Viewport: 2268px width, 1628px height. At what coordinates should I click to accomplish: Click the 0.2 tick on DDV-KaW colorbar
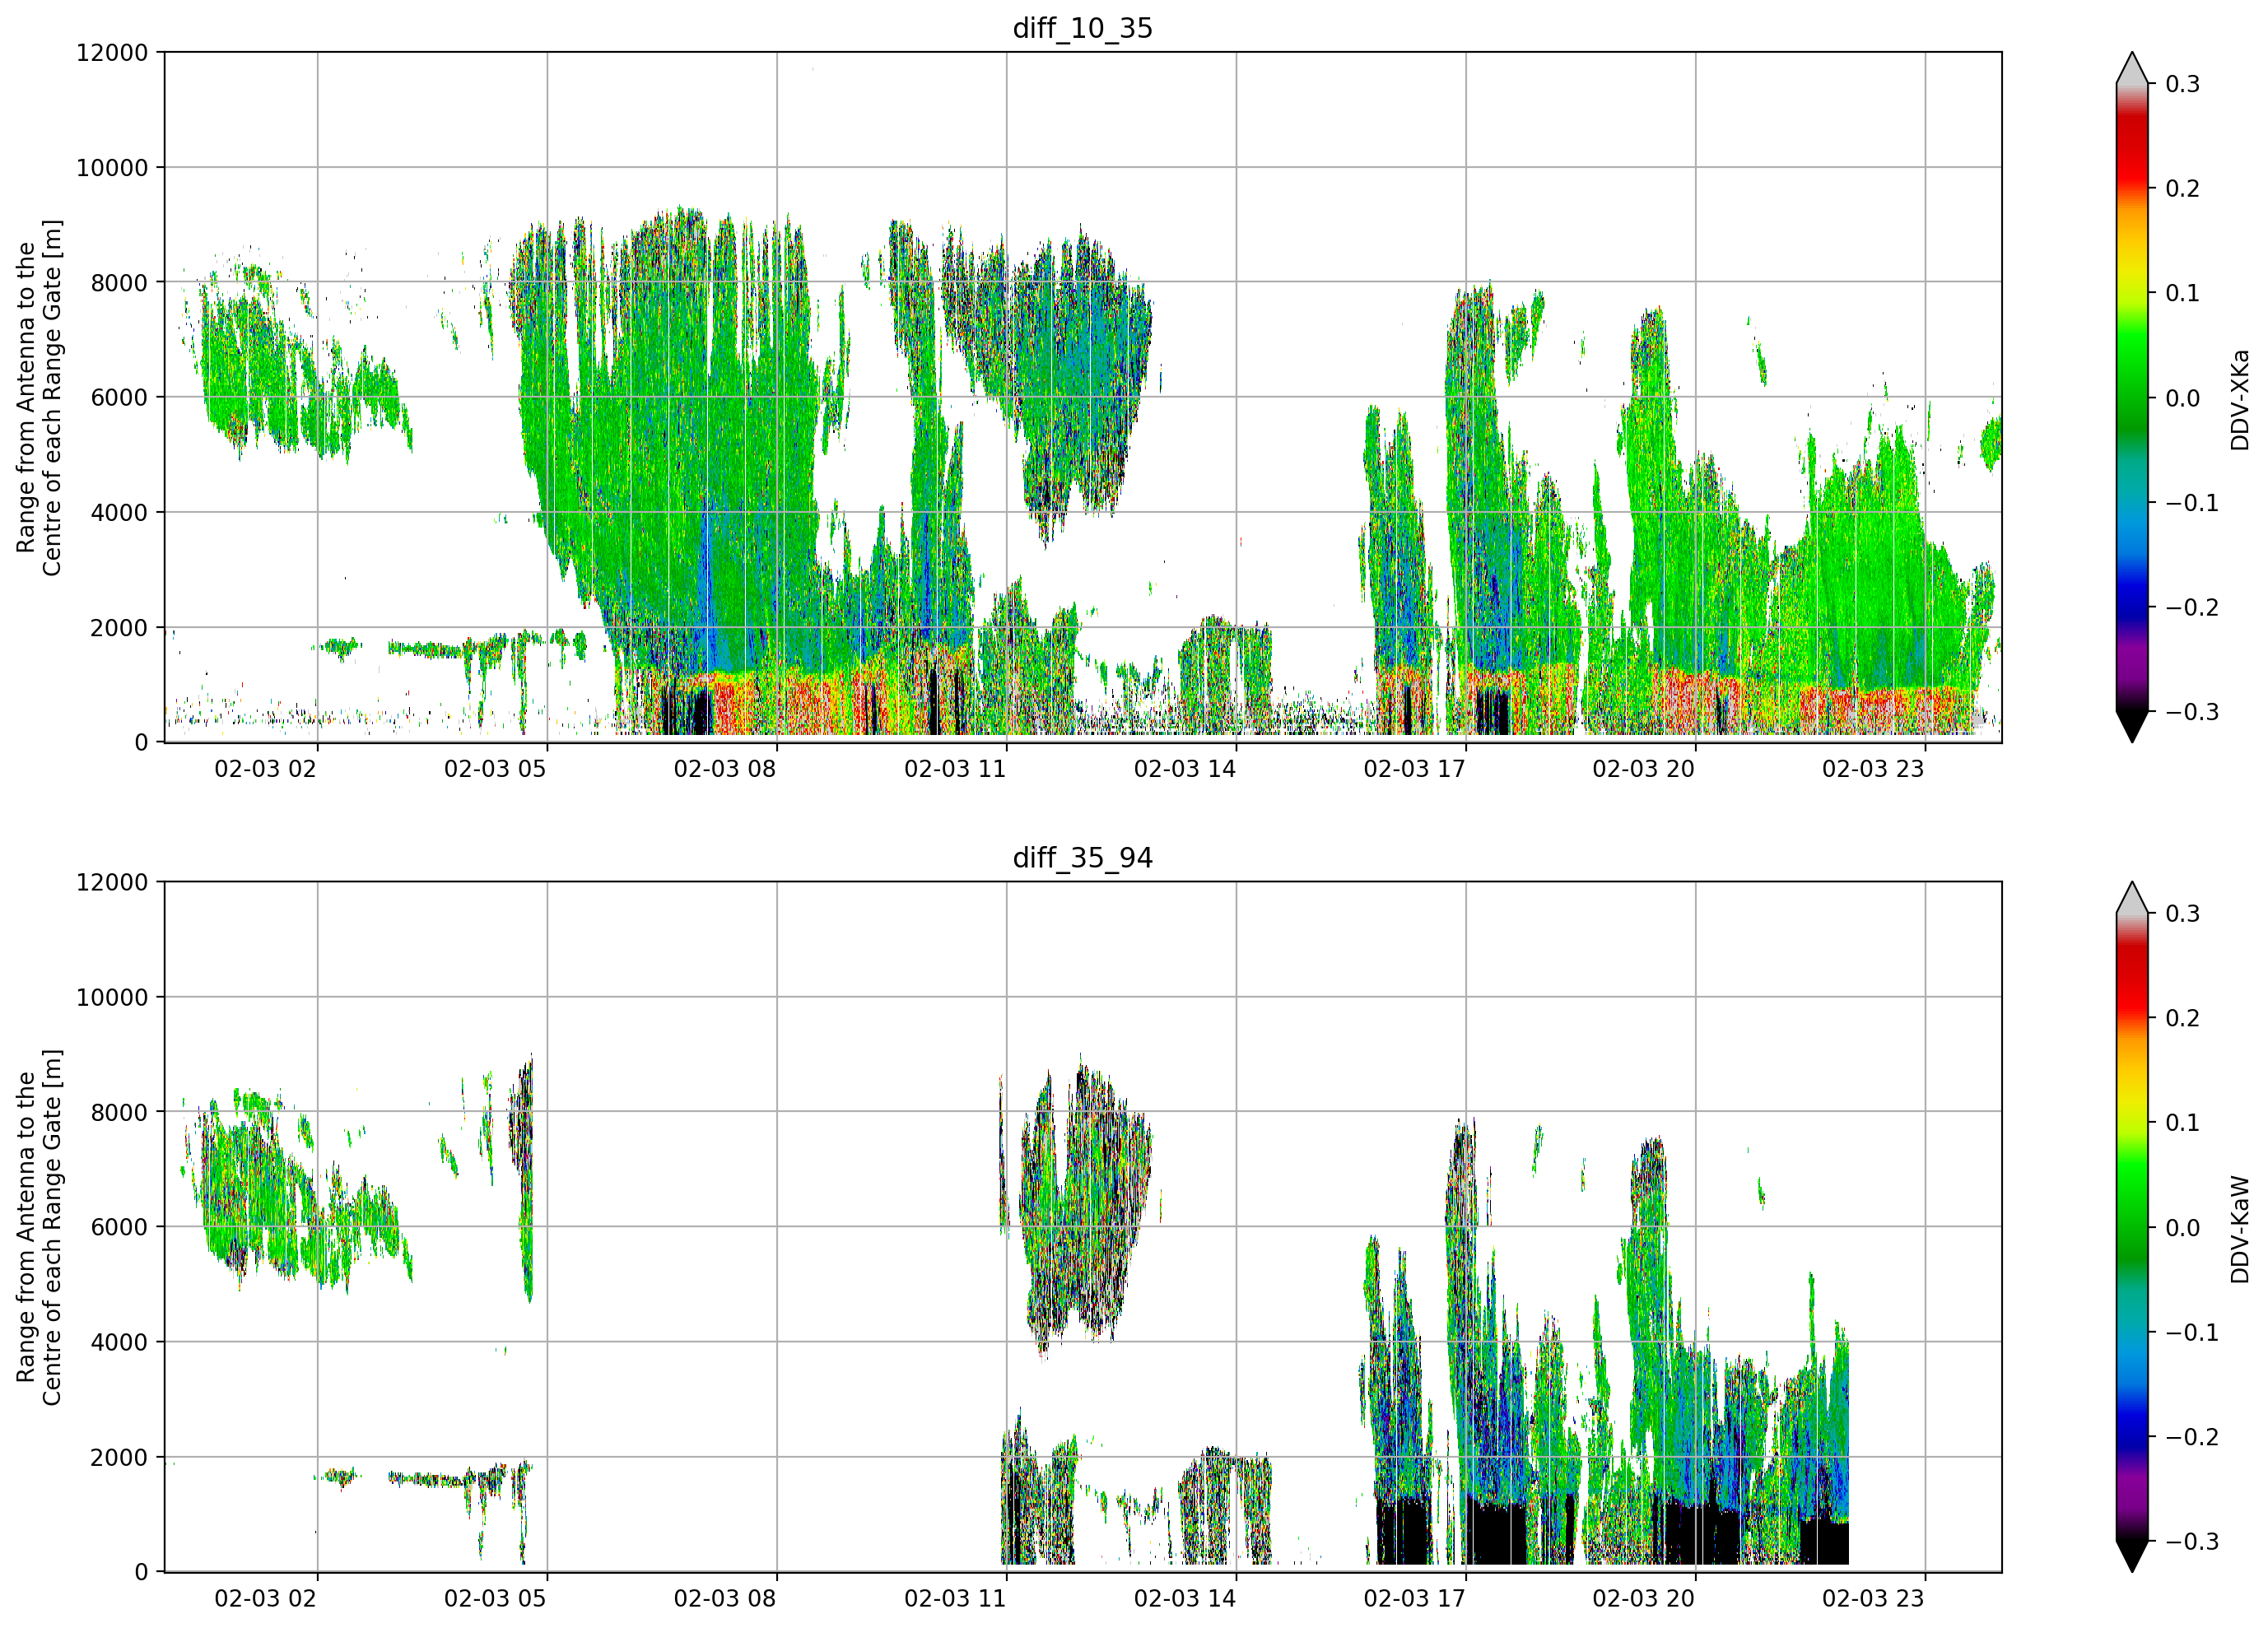(2183, 1019)
